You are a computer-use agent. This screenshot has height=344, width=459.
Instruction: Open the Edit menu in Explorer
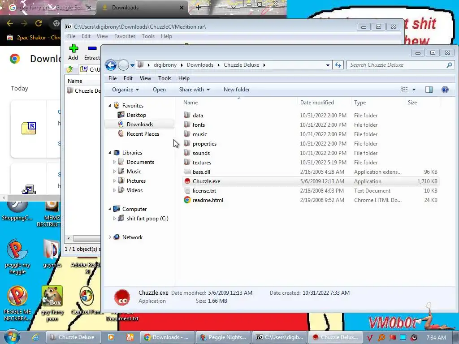[128, 78]
